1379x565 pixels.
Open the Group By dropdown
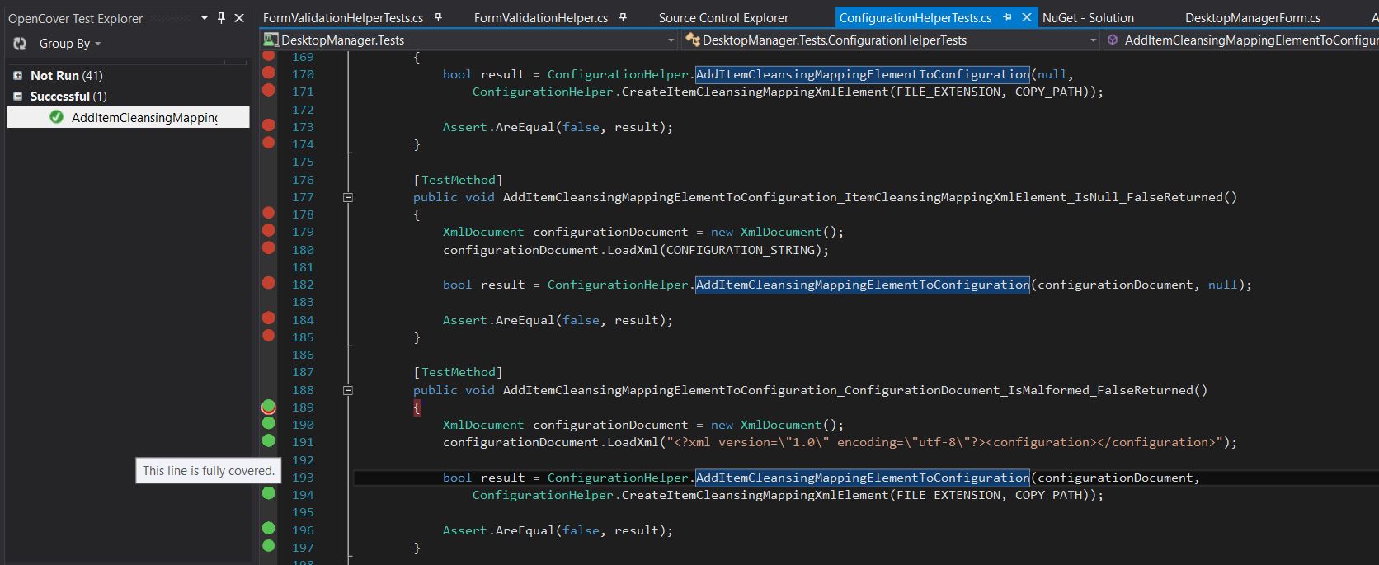tap(69, 44)
